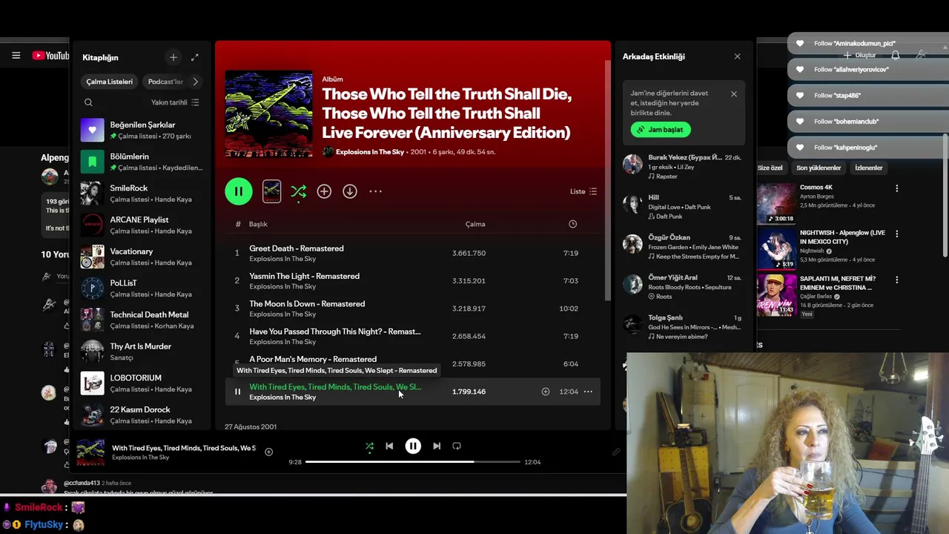949x534 pixels.
Task: Open Özgür Özkan friend activity entry
Action: click(x=682, y=247)
